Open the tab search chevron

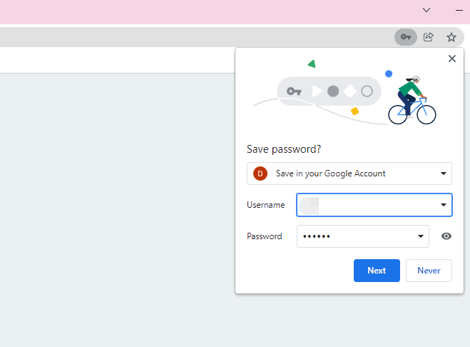(x=426, y=10)
